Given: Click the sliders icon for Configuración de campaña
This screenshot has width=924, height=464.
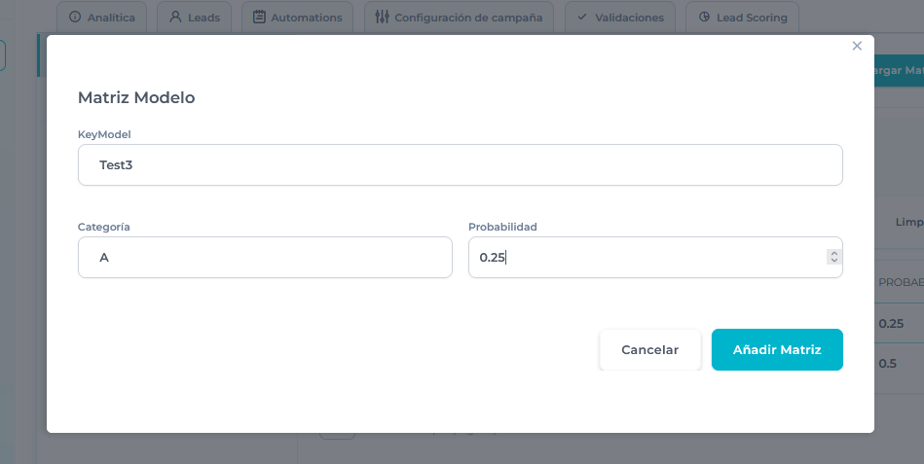Looking at the screenshot, I should (x=382, y=18).
